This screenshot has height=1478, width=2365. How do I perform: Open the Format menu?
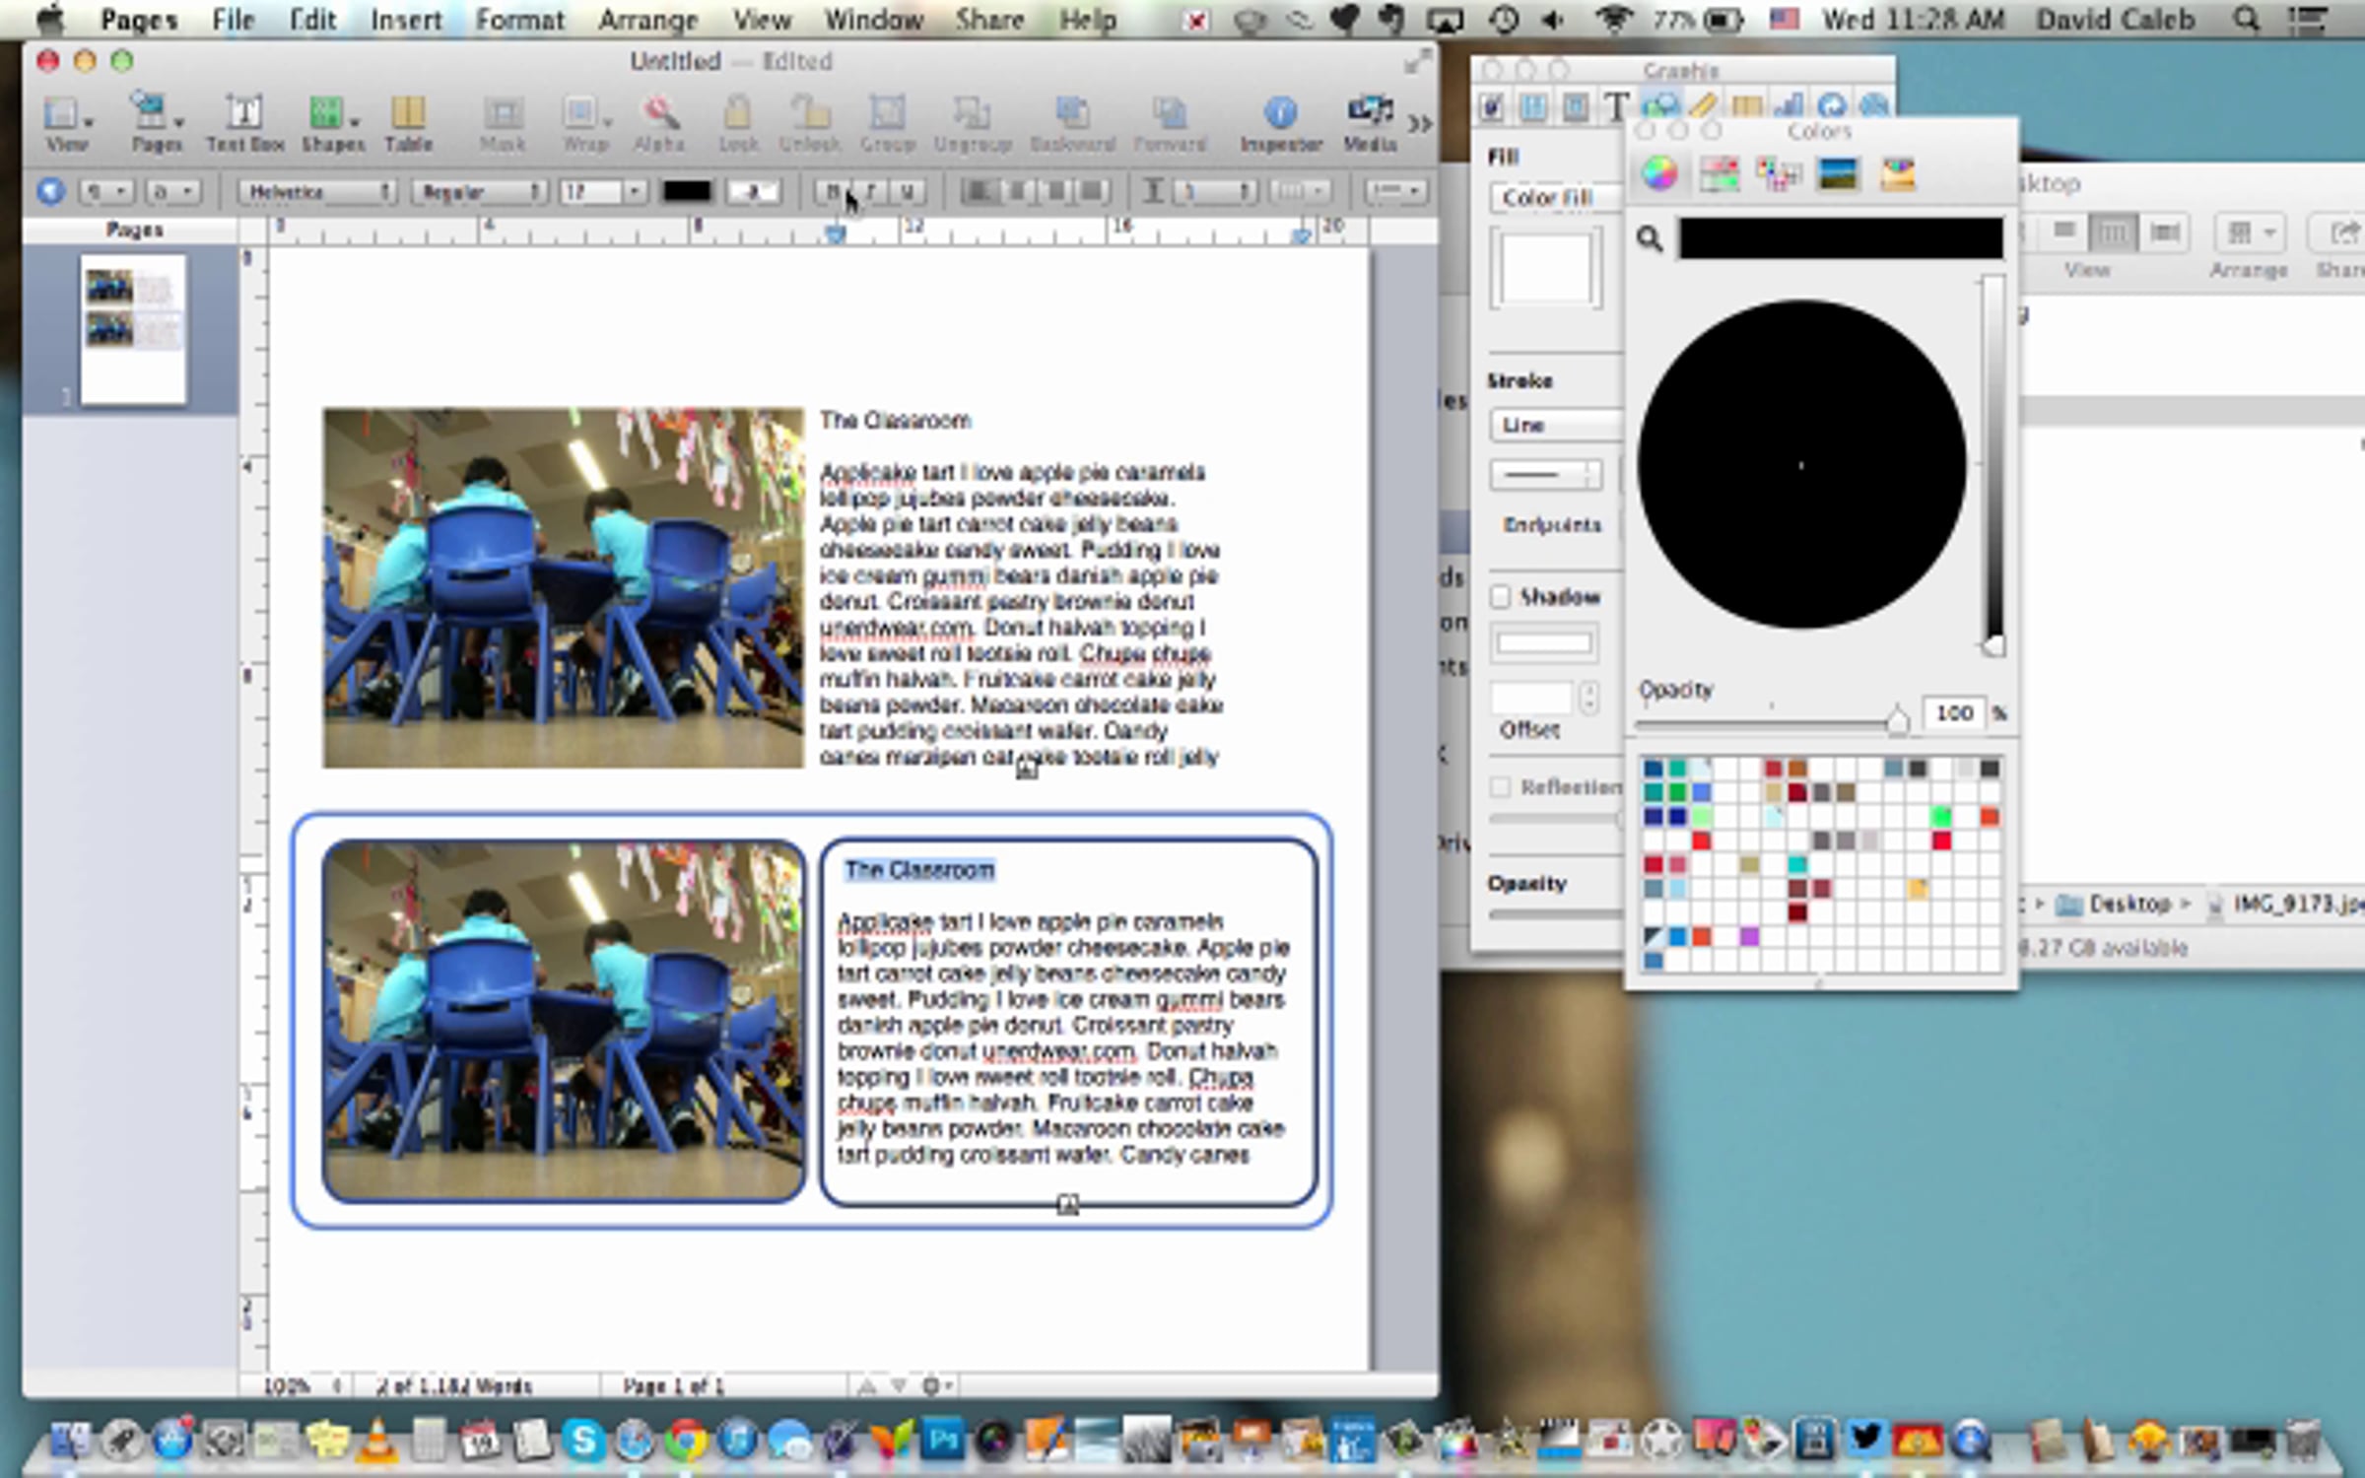pyautogui.click(x=519, y=20)
